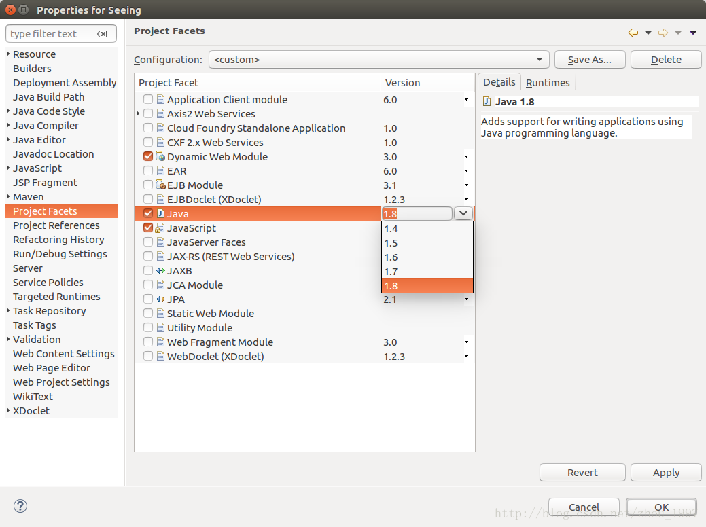Click the Save As... button
The width and height of the screenshot is (706, 527).
click(590, 59)
